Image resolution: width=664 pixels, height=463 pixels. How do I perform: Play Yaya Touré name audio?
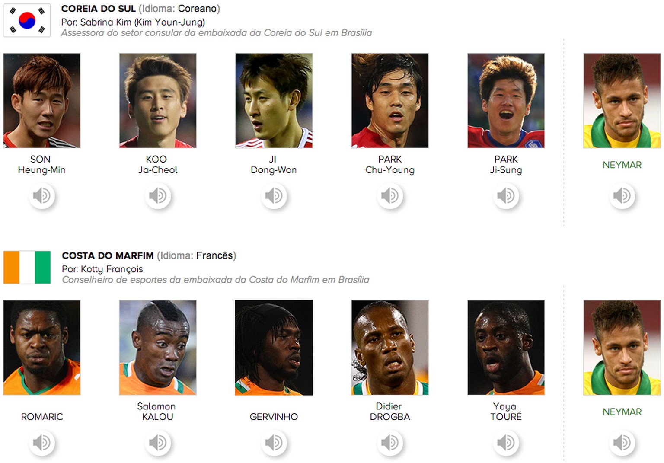[506, 443]
